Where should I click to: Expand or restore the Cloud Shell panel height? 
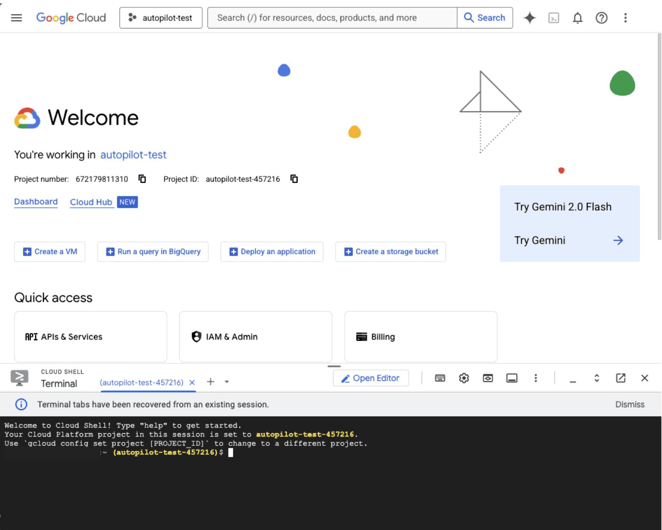(x=597, y=378)
